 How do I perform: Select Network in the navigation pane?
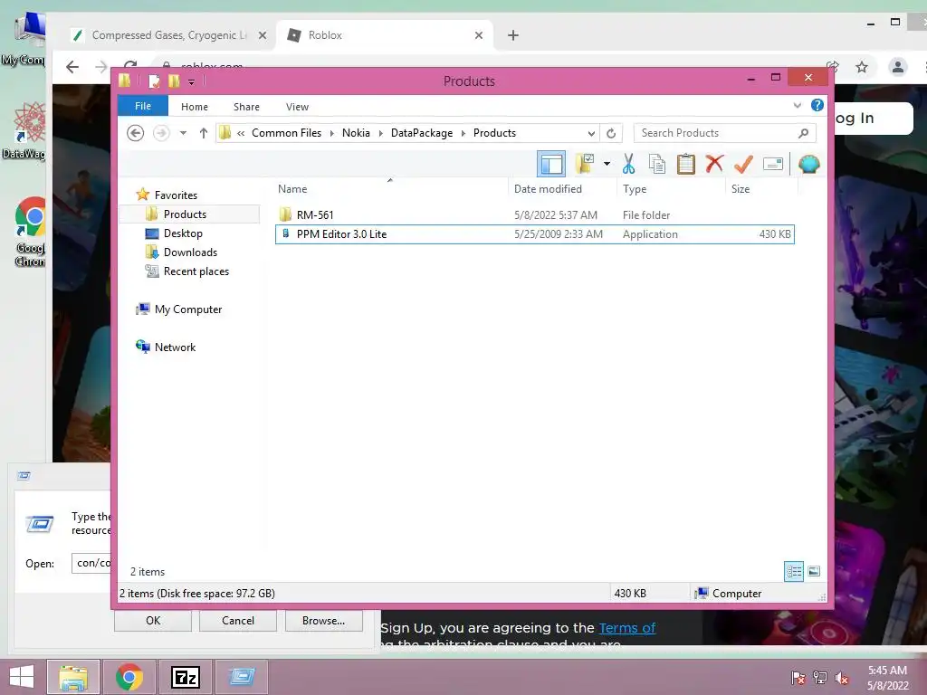tap(175, 347)
